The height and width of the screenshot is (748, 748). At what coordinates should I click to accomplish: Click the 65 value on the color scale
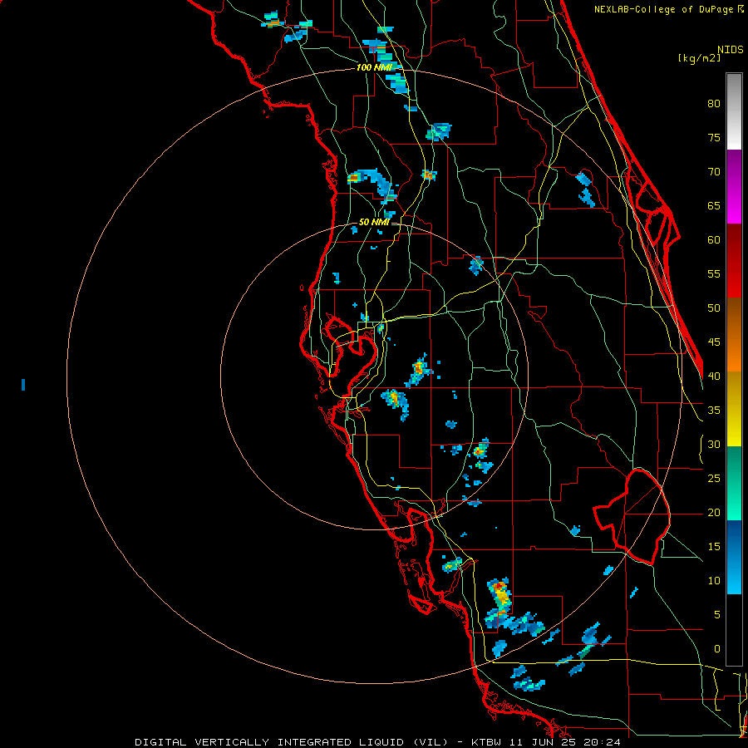tap(714, 205)
